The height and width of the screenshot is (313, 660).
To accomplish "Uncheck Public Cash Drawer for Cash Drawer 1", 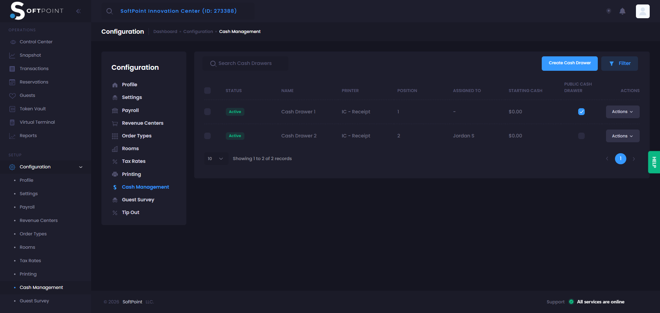I will point(581,112).
